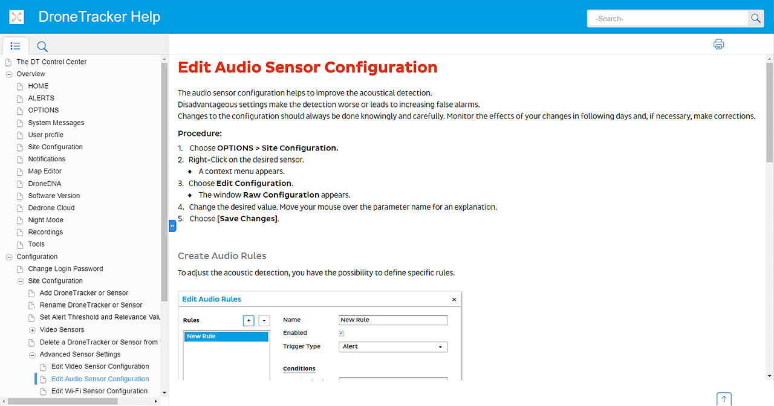Open the System Messages topic
774x406 pixels.
click(56, 123)
